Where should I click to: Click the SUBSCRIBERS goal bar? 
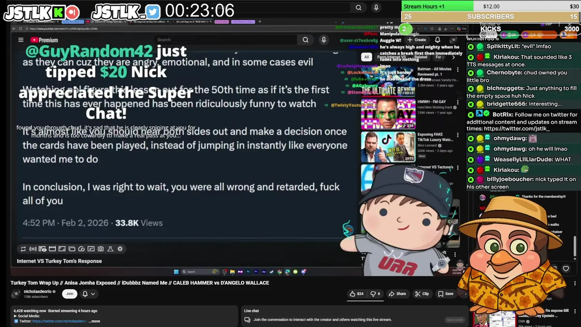491,17
